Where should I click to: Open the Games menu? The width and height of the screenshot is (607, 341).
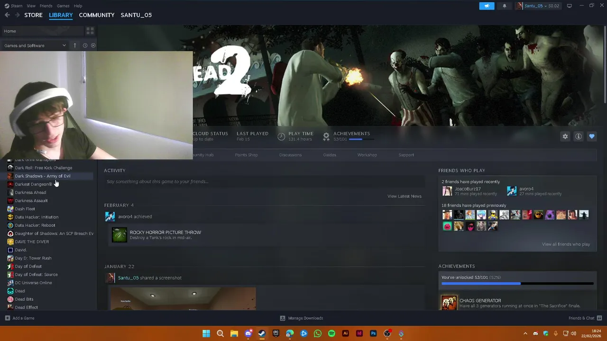[x=63, y=6]
